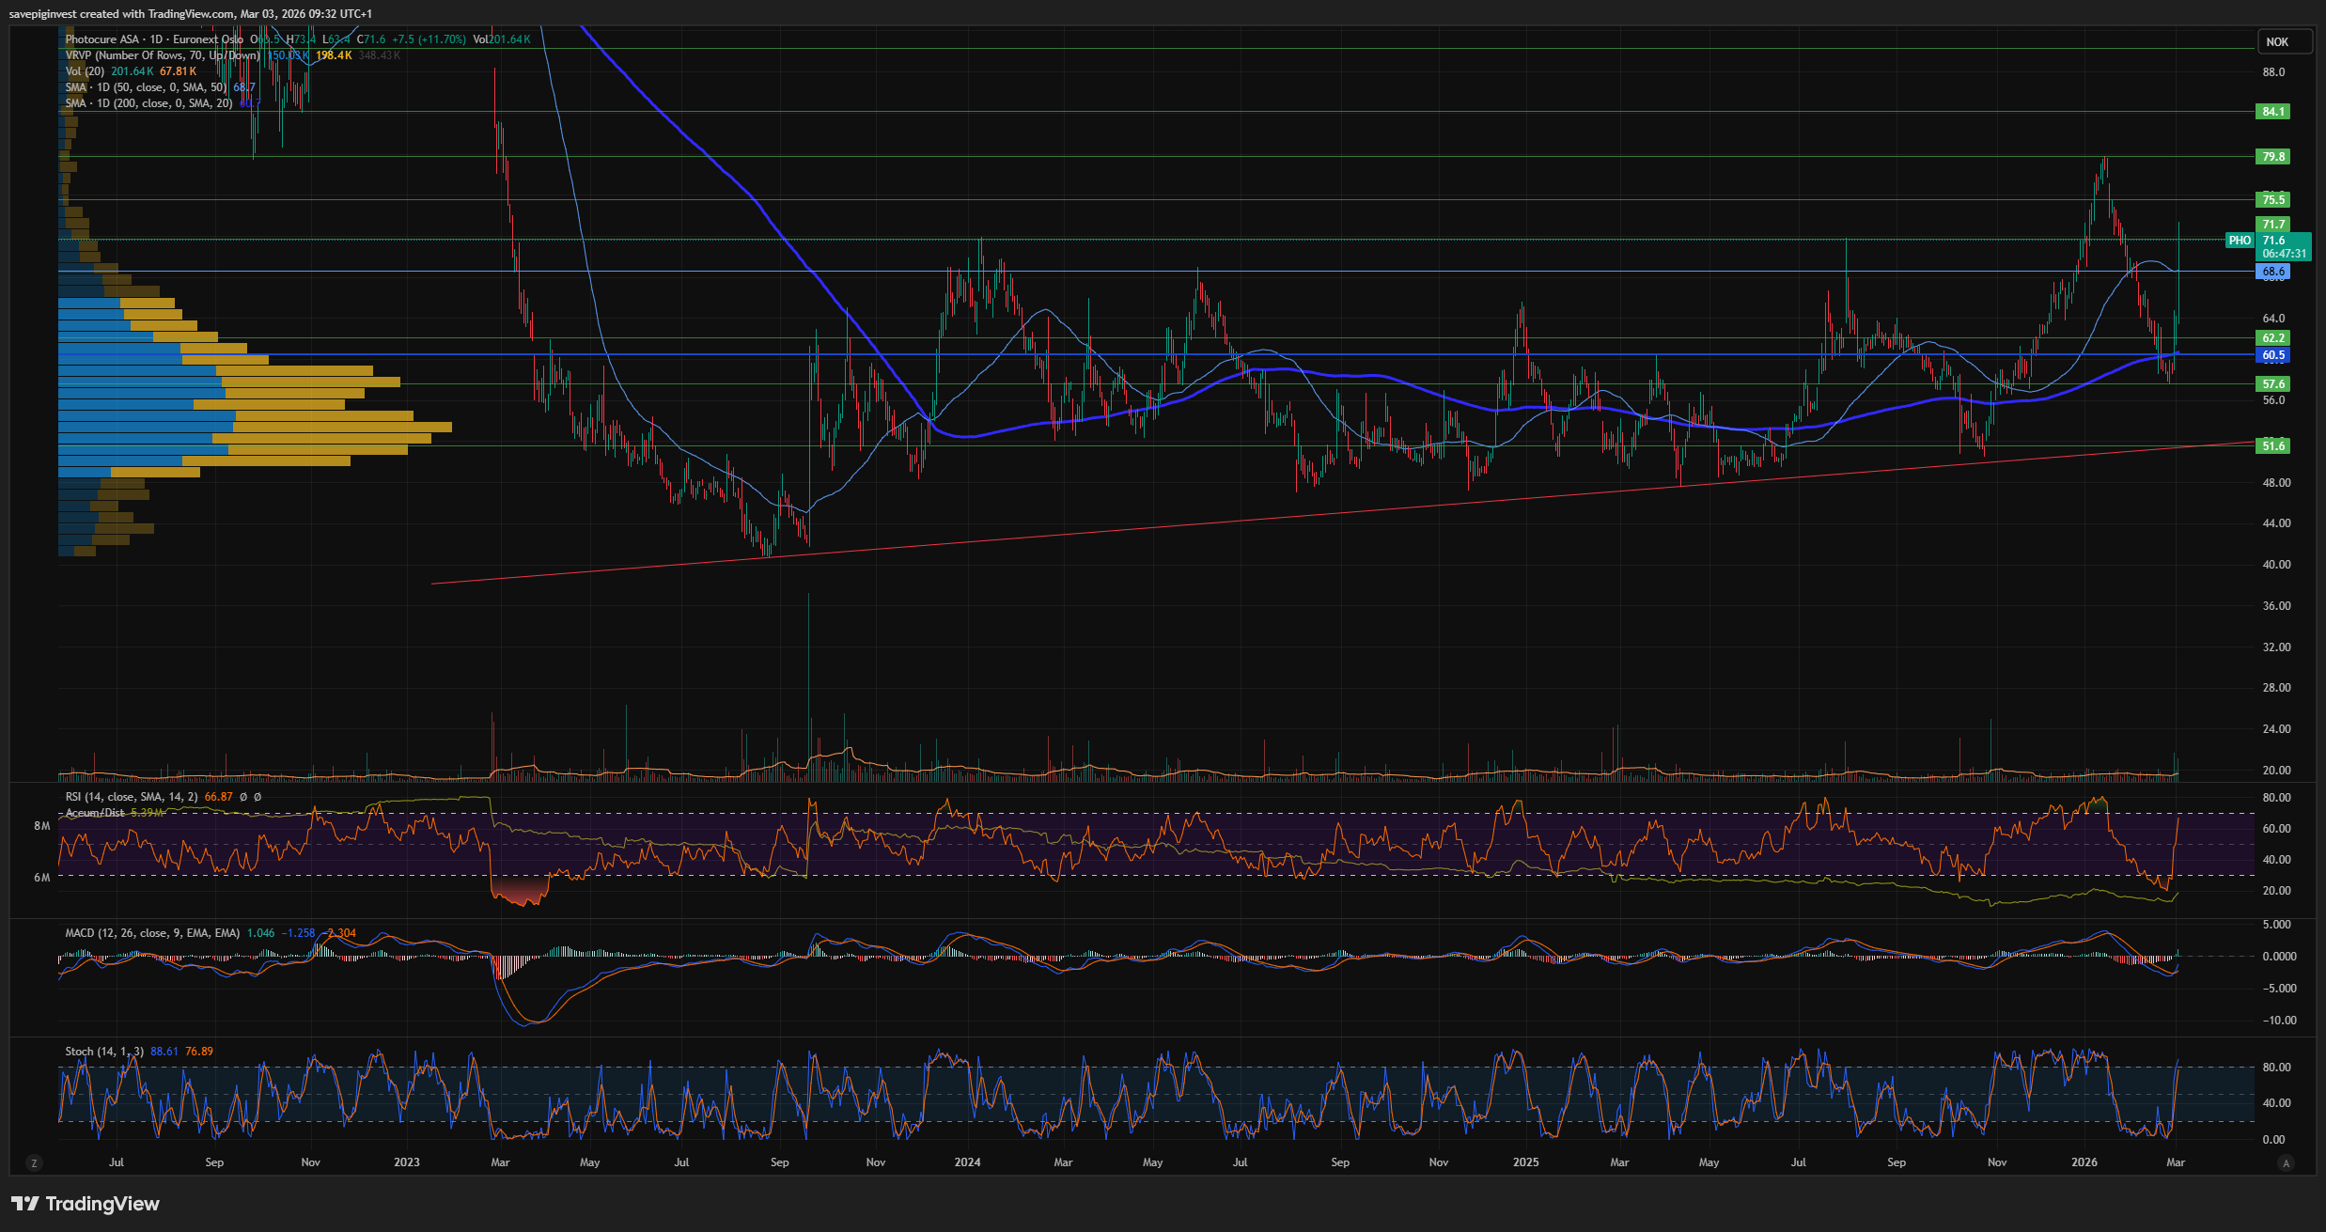Select the MACD indicator legend
This screenshot has height=1232, width=2326.
(152, 933)
